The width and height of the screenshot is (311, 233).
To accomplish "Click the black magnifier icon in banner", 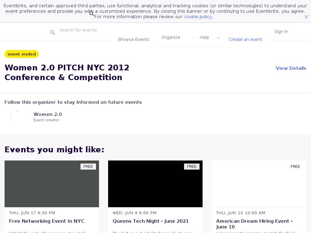I will tap(91, 14).
